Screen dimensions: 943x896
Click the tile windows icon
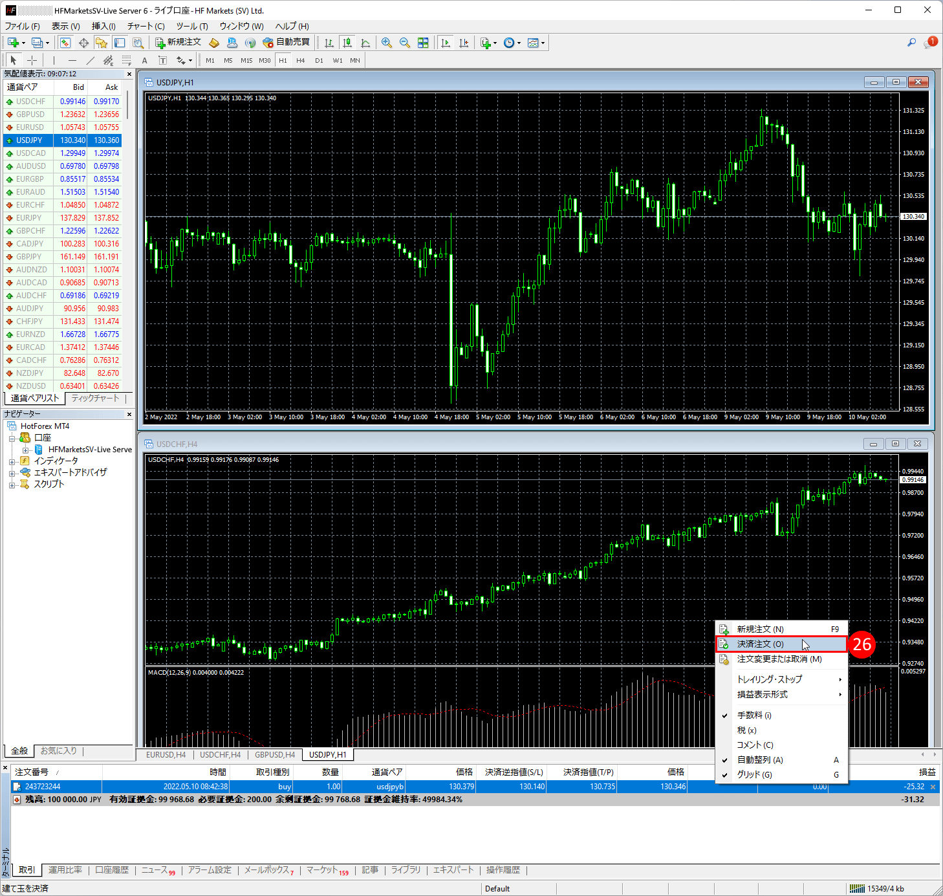coord(423,43)
